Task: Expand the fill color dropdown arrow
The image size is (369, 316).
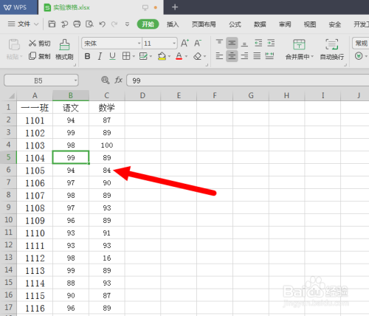Action: tap(169, 56)
